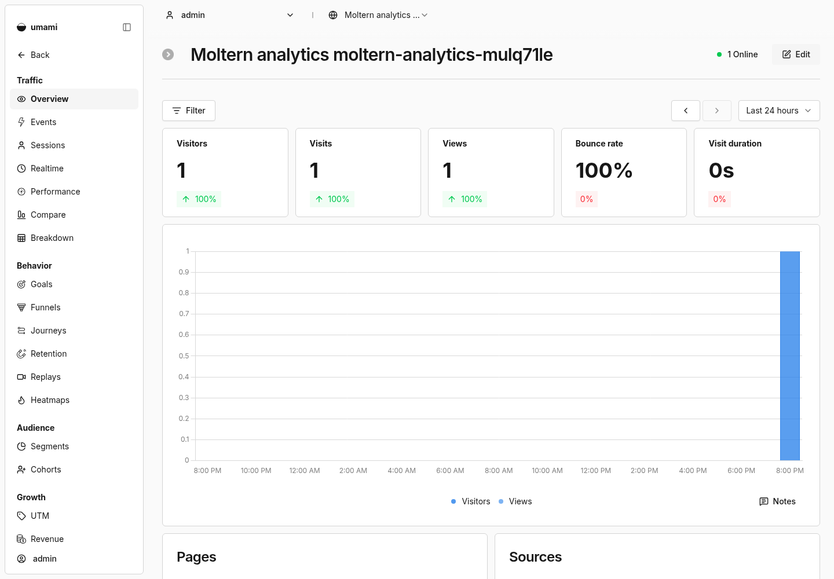Click the UTM tag icon

coord(21,516)
